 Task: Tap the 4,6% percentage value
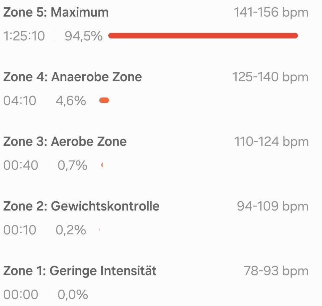(x=70, y=100)
